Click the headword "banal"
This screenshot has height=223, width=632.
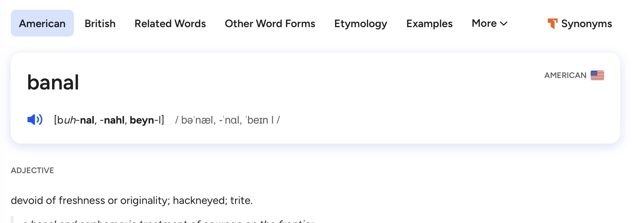pos(53,82)
